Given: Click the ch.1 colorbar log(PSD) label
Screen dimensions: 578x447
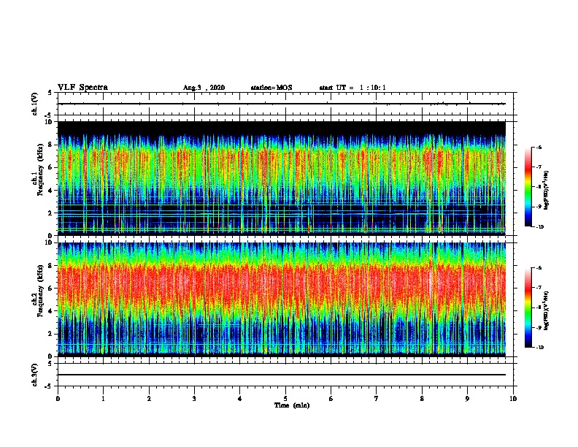Looking at the screenshot, I should (547, 191).
